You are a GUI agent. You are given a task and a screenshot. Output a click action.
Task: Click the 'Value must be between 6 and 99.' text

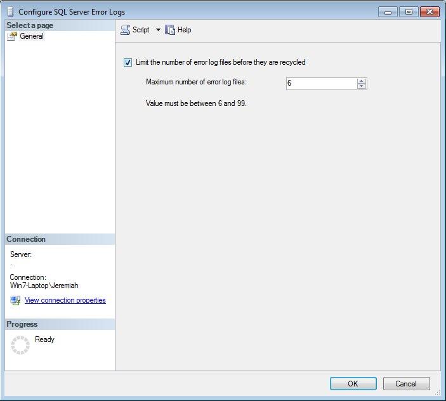click(x=196, y=103)
